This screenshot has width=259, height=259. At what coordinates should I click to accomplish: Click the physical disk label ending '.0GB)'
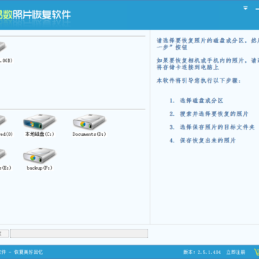click(x=6, y=60)
